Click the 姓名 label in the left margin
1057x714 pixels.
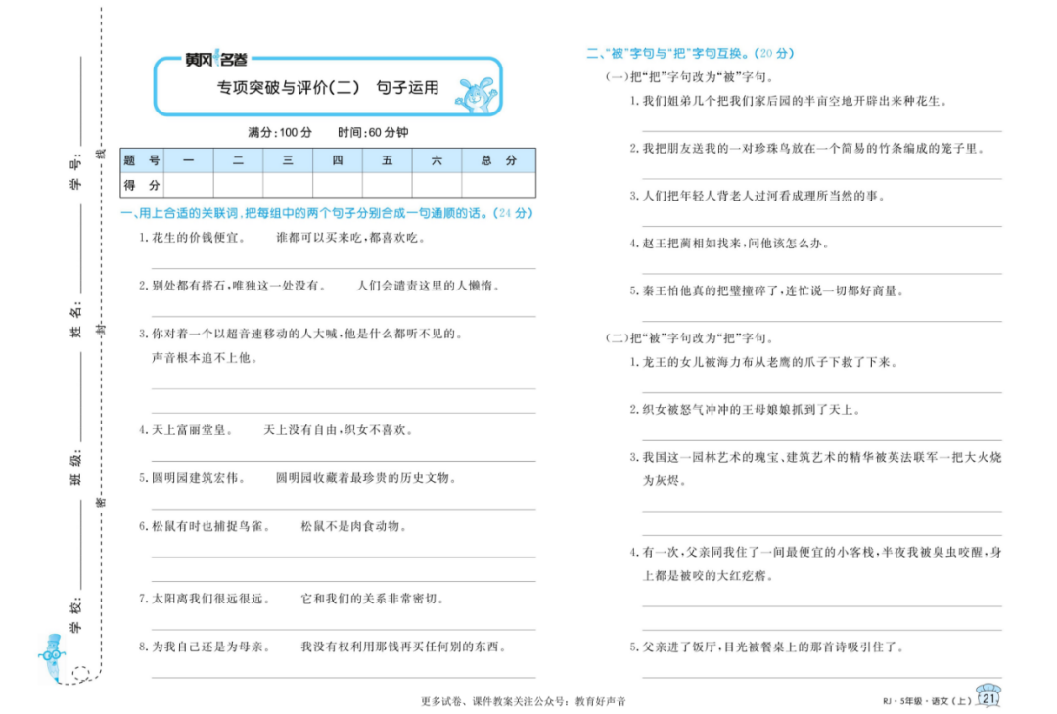75,319
